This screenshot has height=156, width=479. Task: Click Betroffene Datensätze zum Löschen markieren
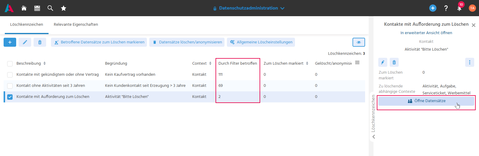[99, 42]
